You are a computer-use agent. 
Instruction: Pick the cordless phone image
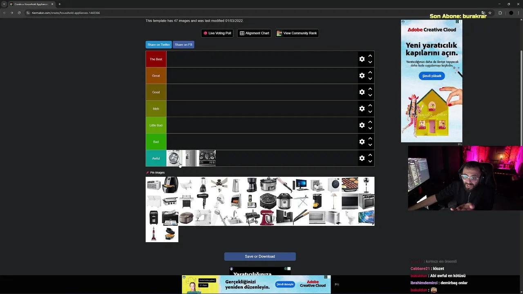point(252,201)
